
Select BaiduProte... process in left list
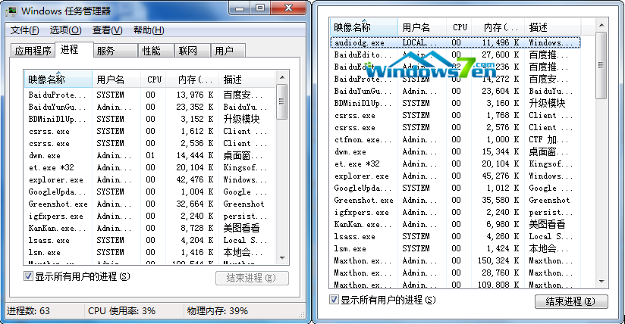pyautogui.click(x=149, y=95)
